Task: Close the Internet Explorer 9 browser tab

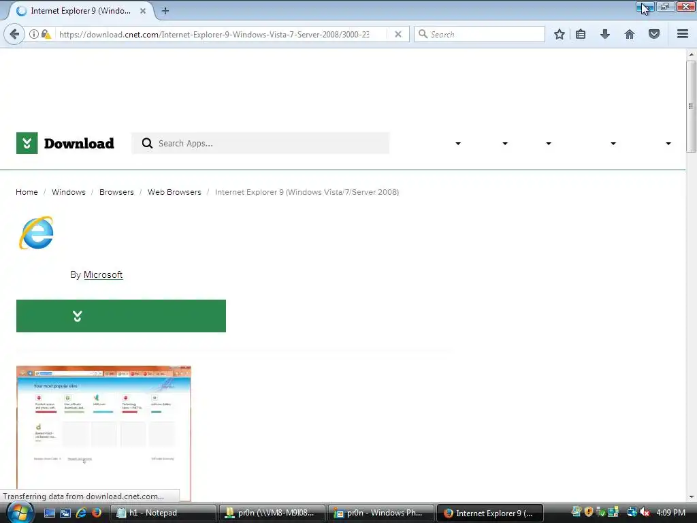Action: coord(143,11)
